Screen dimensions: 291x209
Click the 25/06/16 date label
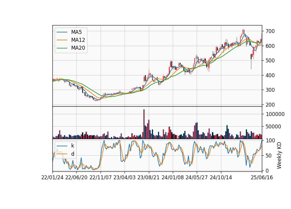tap(262, 178)
